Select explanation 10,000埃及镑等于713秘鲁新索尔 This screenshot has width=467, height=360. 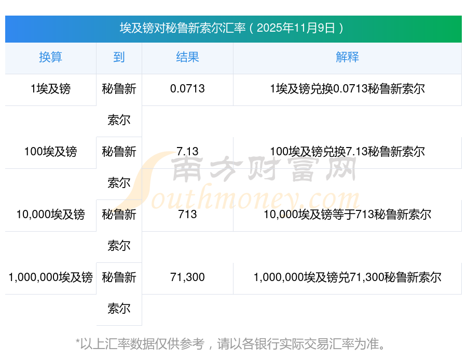(347, 215)
